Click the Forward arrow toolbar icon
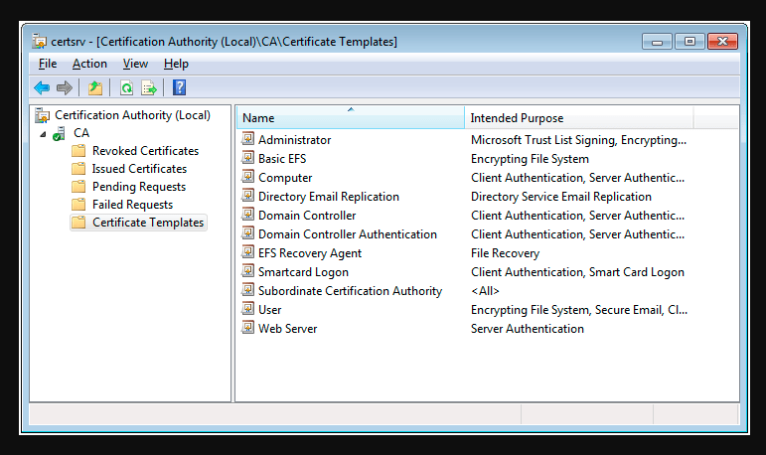Screen dimensions: 766x455 pos(65,88)
